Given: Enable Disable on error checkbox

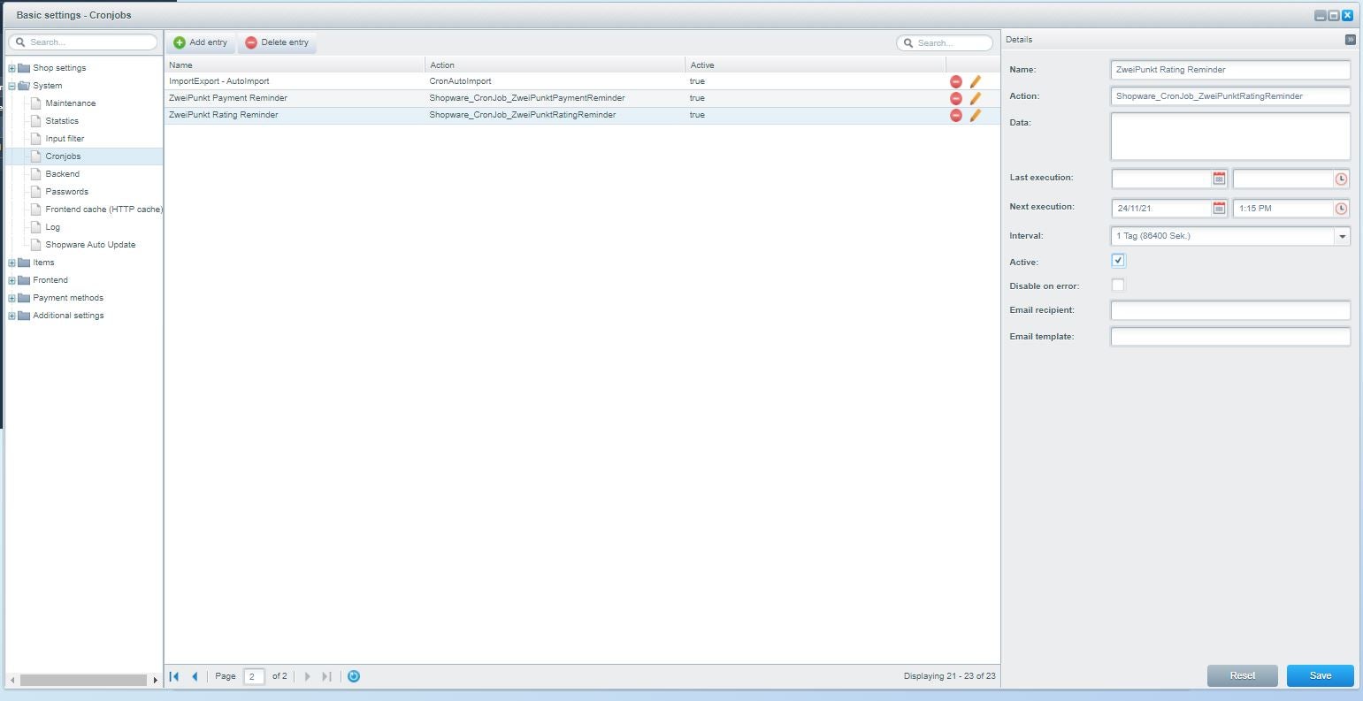Looking at the screenshot, I should [x=1118, y=285].
